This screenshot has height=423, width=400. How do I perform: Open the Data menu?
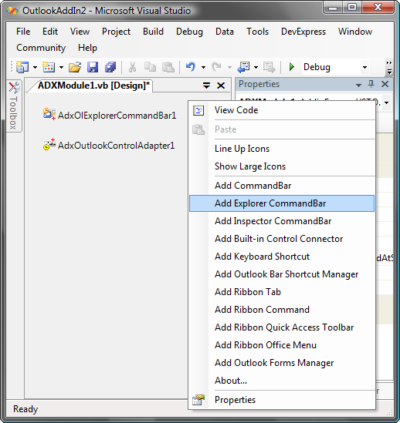[x=225, y=32]
